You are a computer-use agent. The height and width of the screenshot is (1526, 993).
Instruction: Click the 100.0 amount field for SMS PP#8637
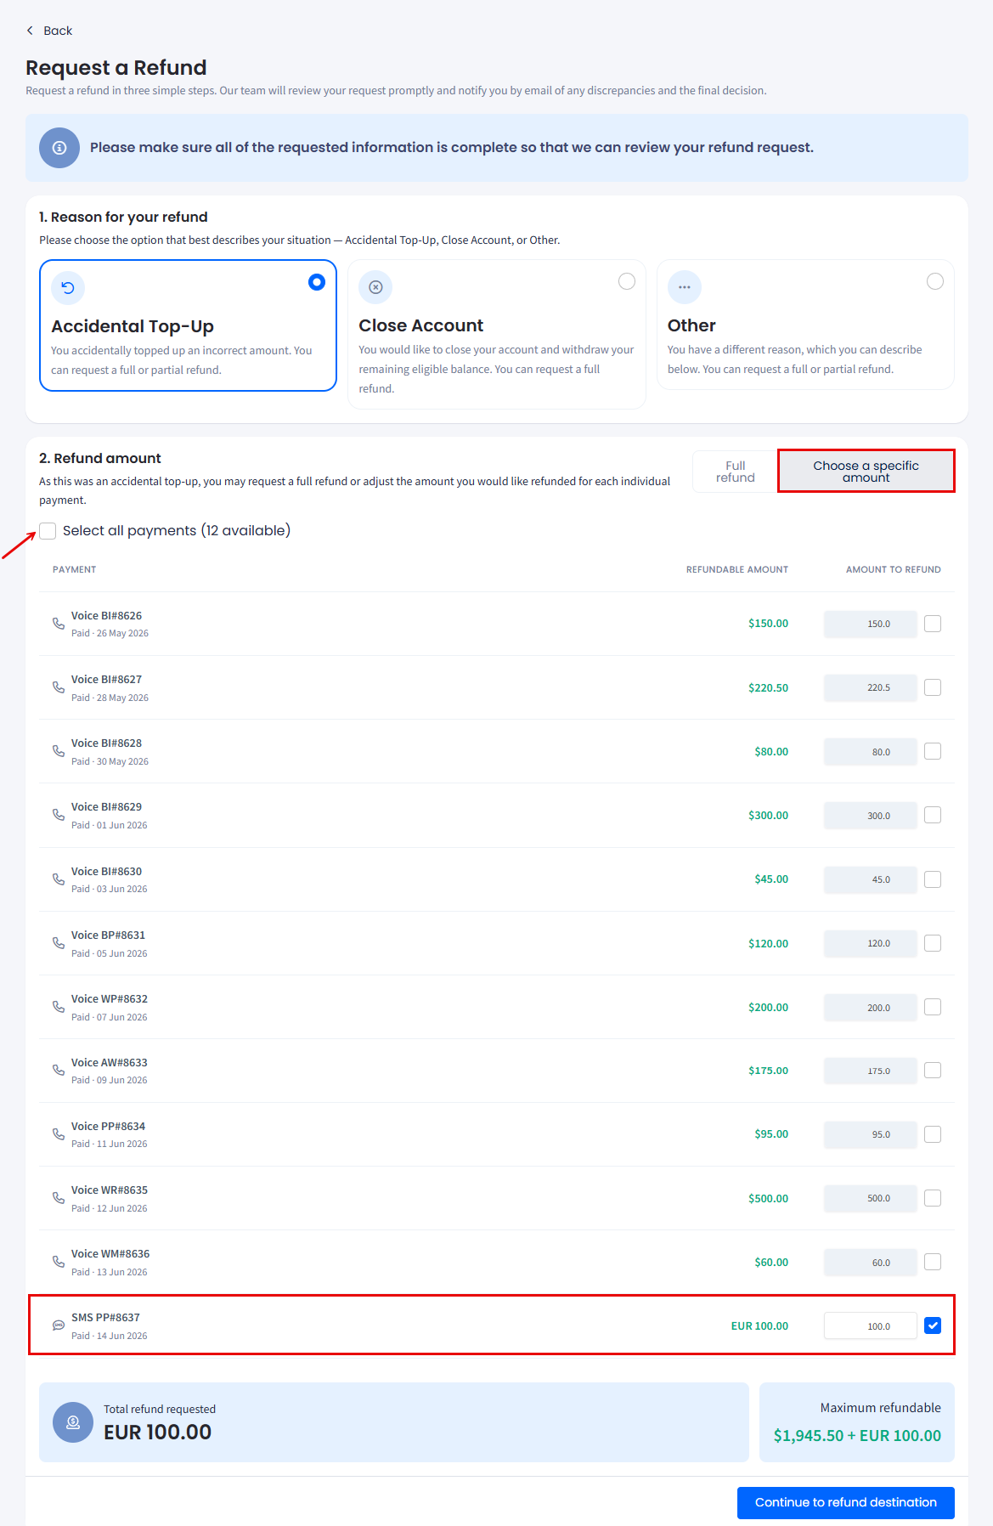[x=871, y=1325]
